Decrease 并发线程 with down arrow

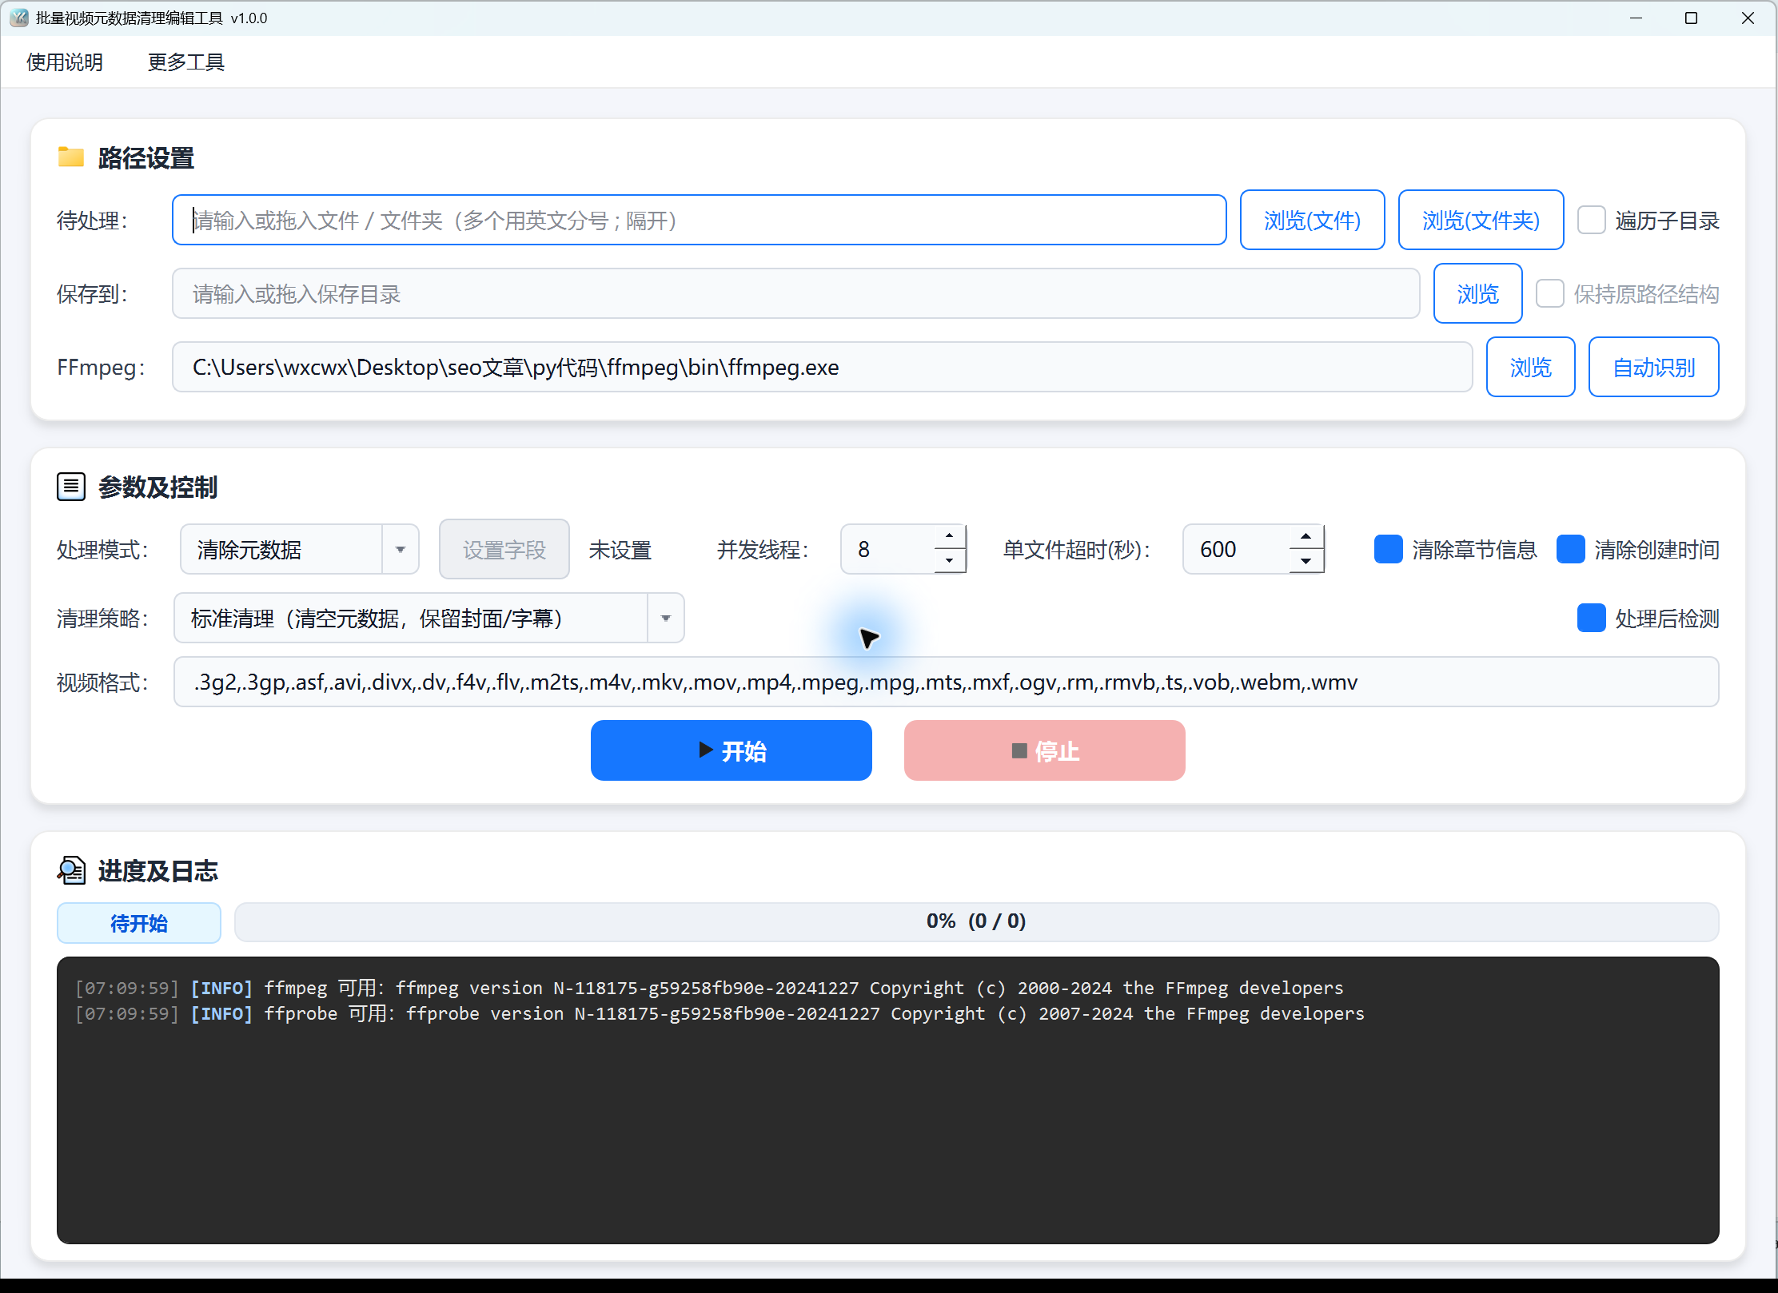coord(949,561)
